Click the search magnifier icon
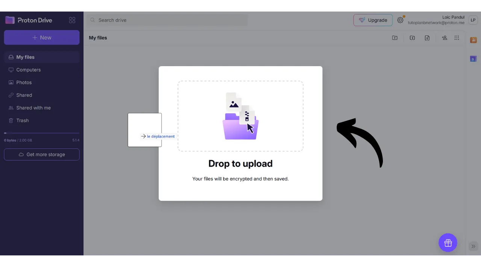The width and height of the screenshot is (481, 267). point(92,20)
